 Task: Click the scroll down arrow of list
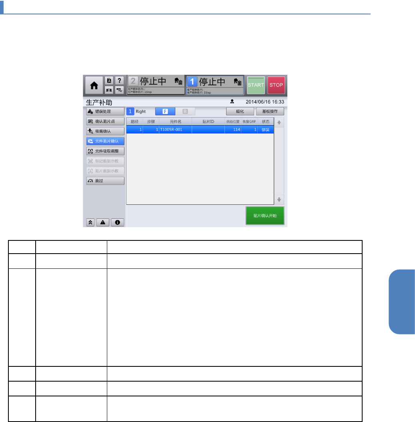279,200
